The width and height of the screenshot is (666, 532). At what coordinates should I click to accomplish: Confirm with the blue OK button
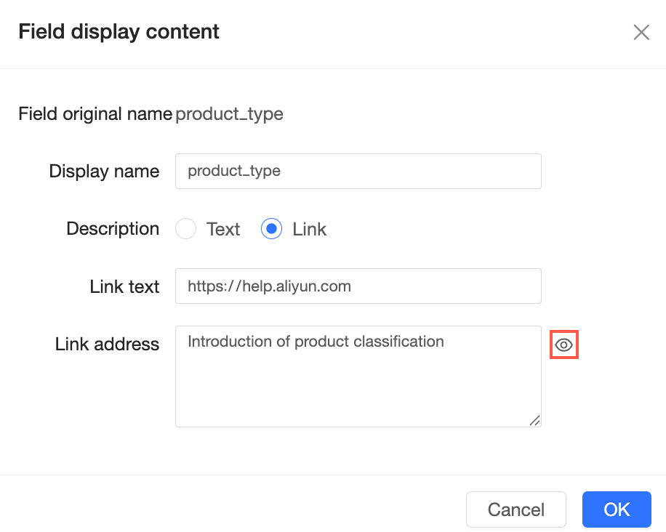[617, 509]
